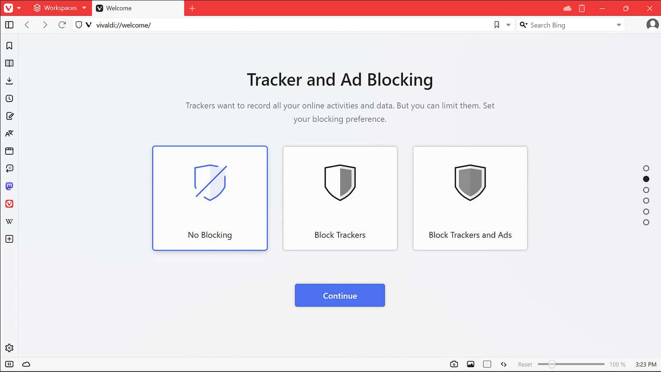The image size is (661, 372).
Task: Take a page screenshot with the camera icon
Action: [x=454, y=364]
